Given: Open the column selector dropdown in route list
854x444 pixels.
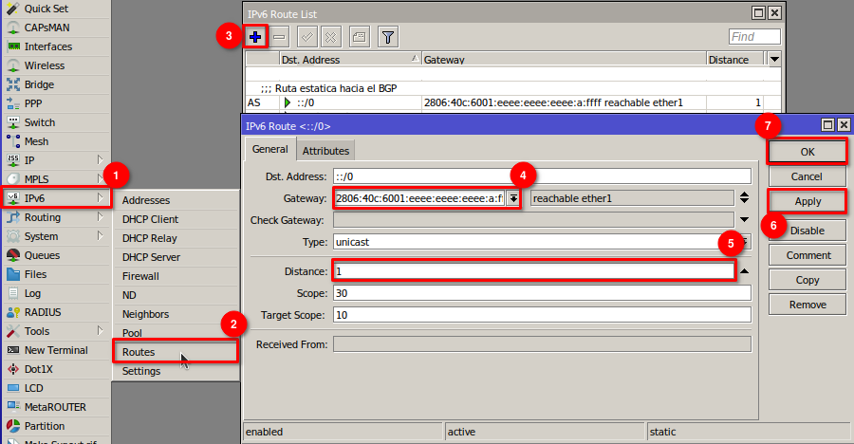Looking at the screenshot, I should click(x=774, y=60).
